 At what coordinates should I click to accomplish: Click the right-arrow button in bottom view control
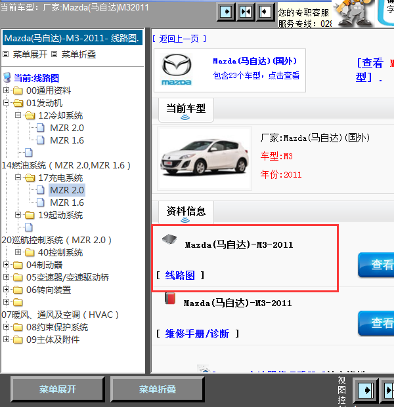point(365,391)
